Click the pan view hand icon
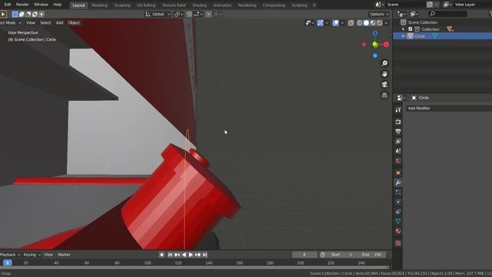 tap(384, 74)
